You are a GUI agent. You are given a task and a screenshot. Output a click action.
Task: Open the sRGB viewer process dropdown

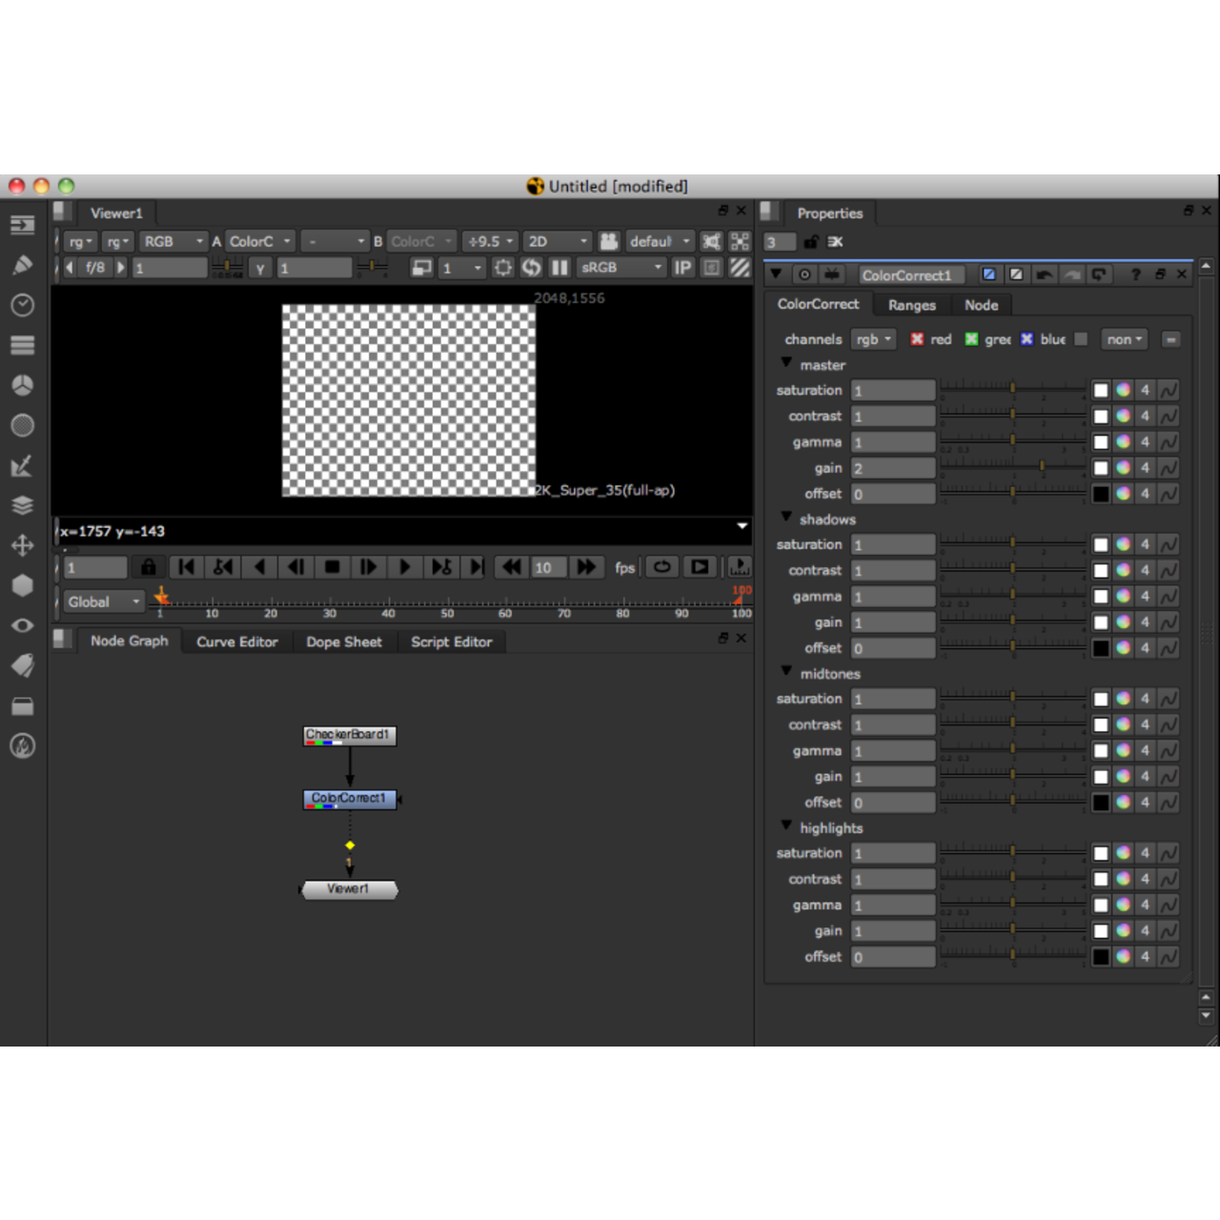(621, 268)
